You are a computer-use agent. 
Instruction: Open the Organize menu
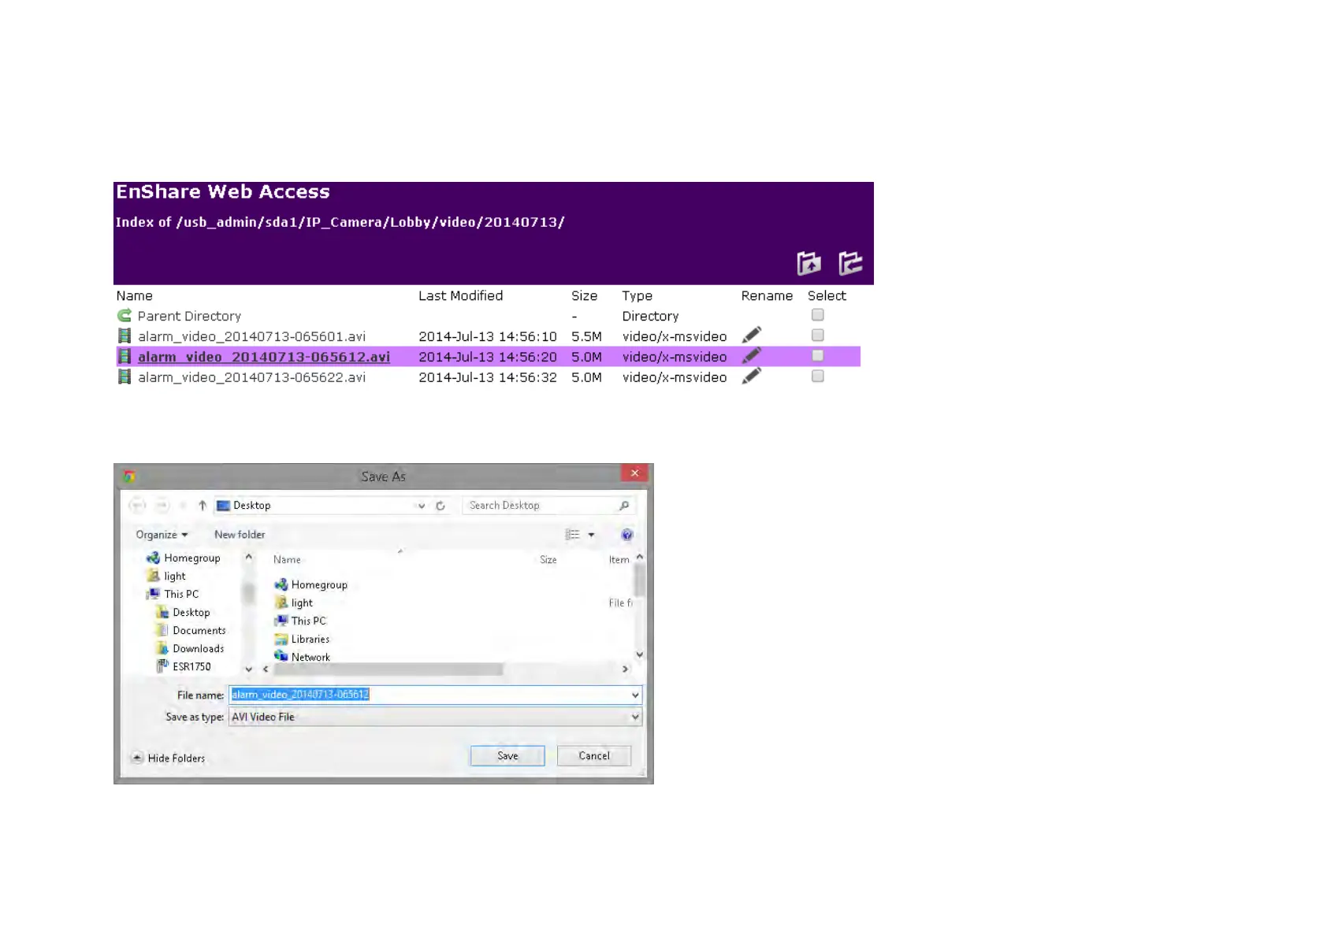pyautogui.click(x=162, y=535)
